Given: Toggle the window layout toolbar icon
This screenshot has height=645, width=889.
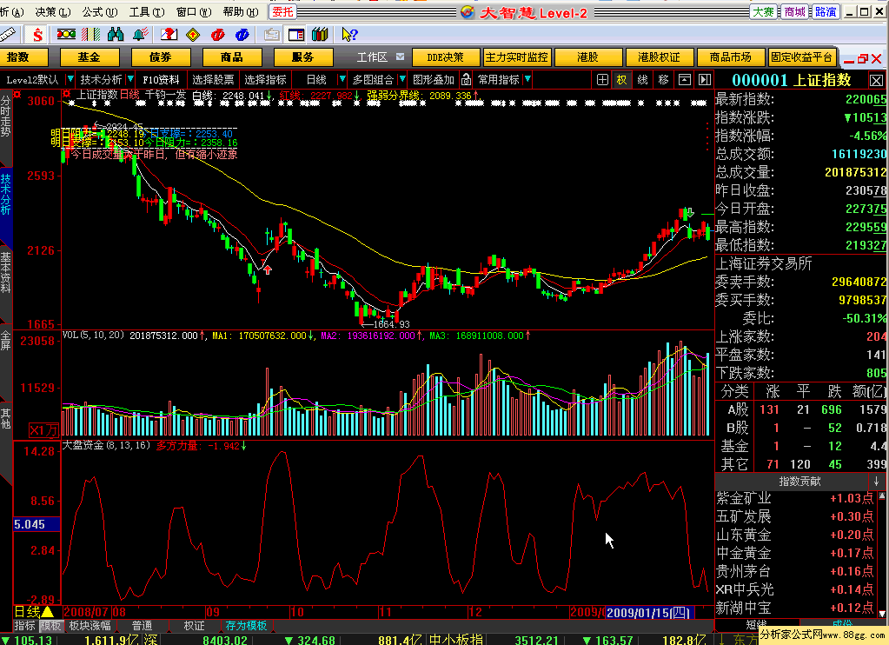Looking at the screenshot, I should tap(296, 35).
